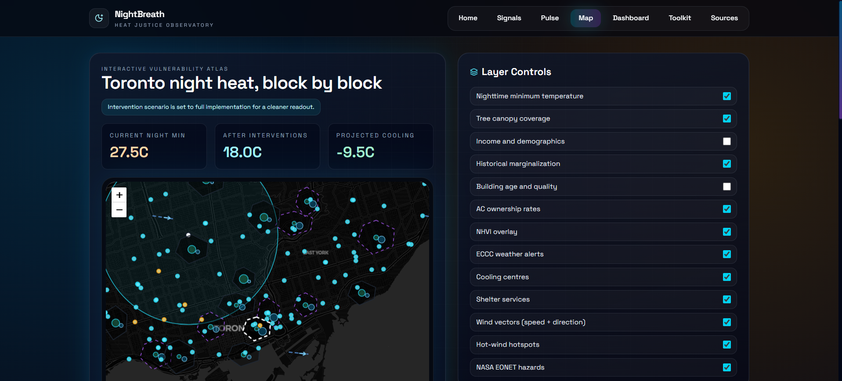Click the After Interventions 18.0C card
Viewport: 842px width, 381px height.
267,146
